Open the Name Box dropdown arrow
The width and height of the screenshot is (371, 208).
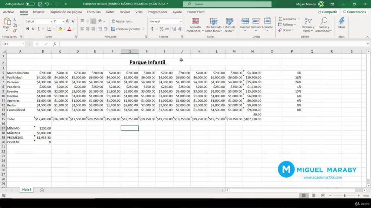pyautogui.click(x=23, y=44)
